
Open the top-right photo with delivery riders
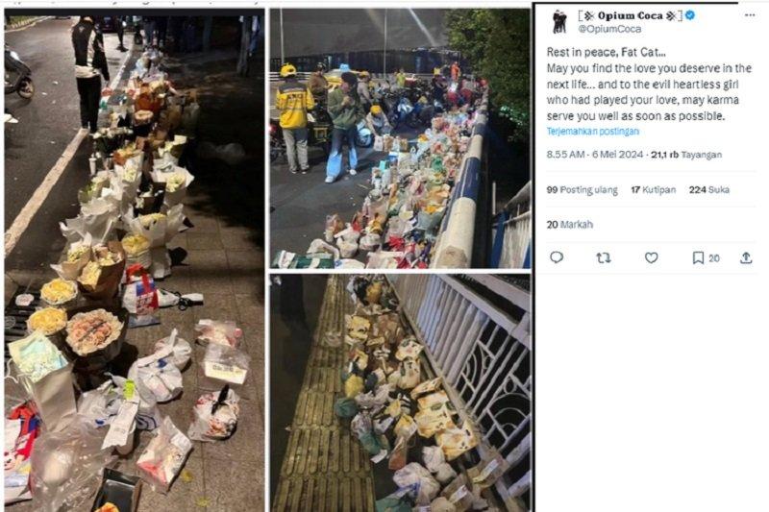tap(400, 138)
